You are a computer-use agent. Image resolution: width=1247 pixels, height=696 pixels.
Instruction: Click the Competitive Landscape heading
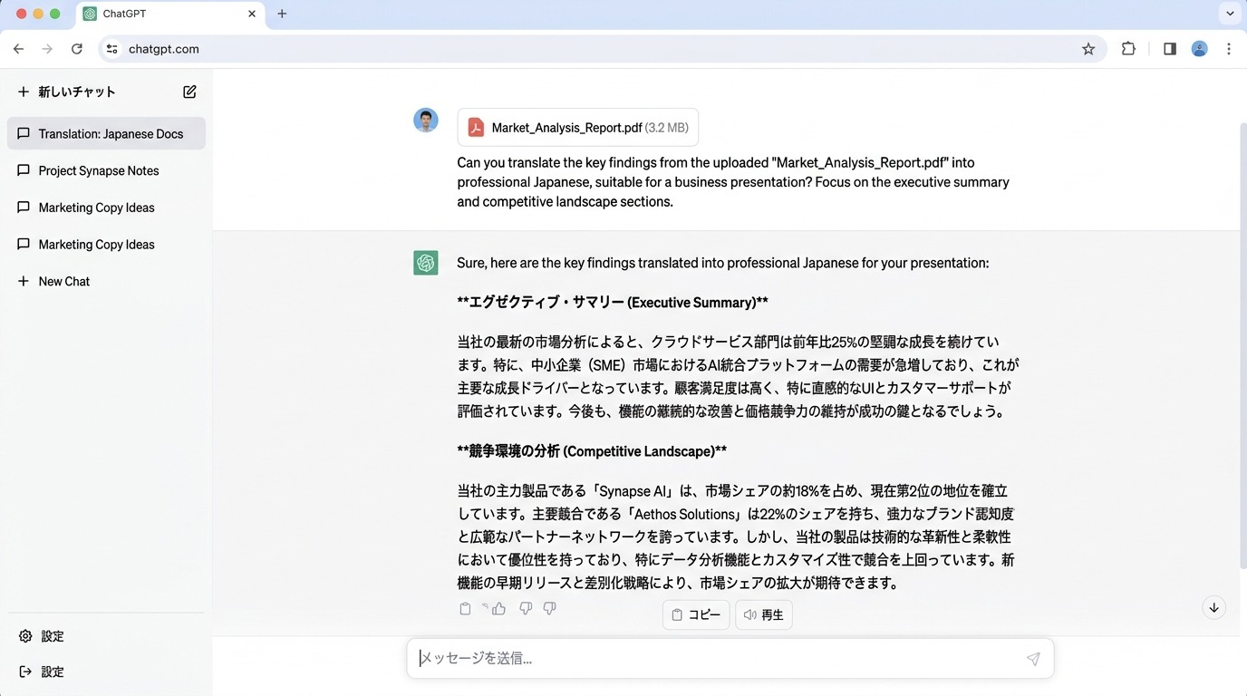[592, 450]
